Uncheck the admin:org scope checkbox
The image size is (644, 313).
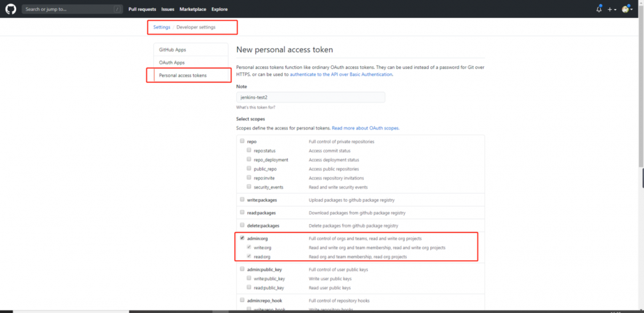242,238
